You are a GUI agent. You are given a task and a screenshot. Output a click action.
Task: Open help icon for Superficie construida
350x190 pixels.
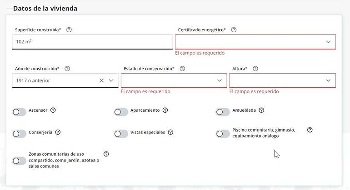69,29
